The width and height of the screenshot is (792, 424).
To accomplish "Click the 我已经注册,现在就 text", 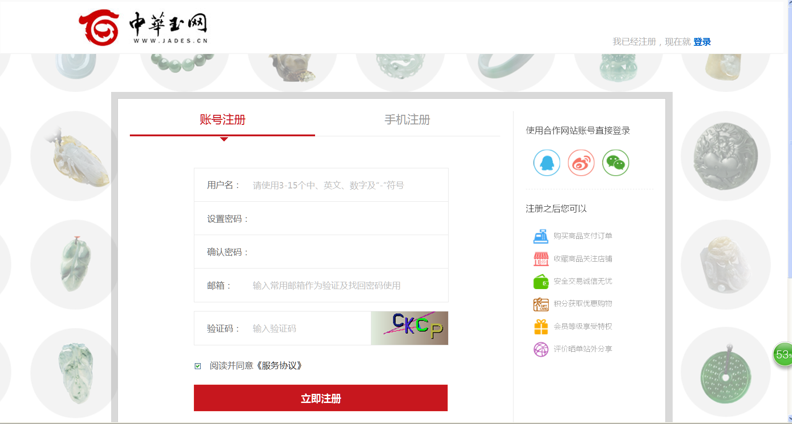I will (x=652, y=42).
